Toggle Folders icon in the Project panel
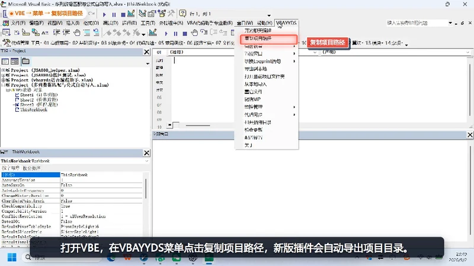The image size is (474, 266). coord(25,61)
